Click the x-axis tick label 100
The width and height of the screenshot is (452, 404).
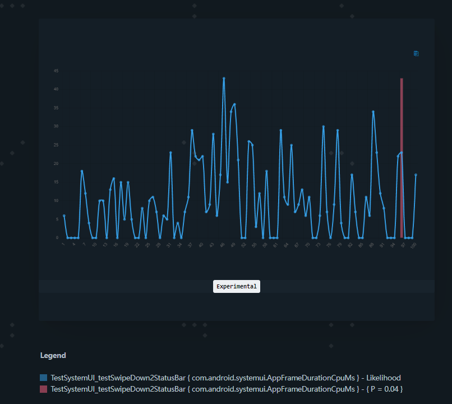point(413,245)
